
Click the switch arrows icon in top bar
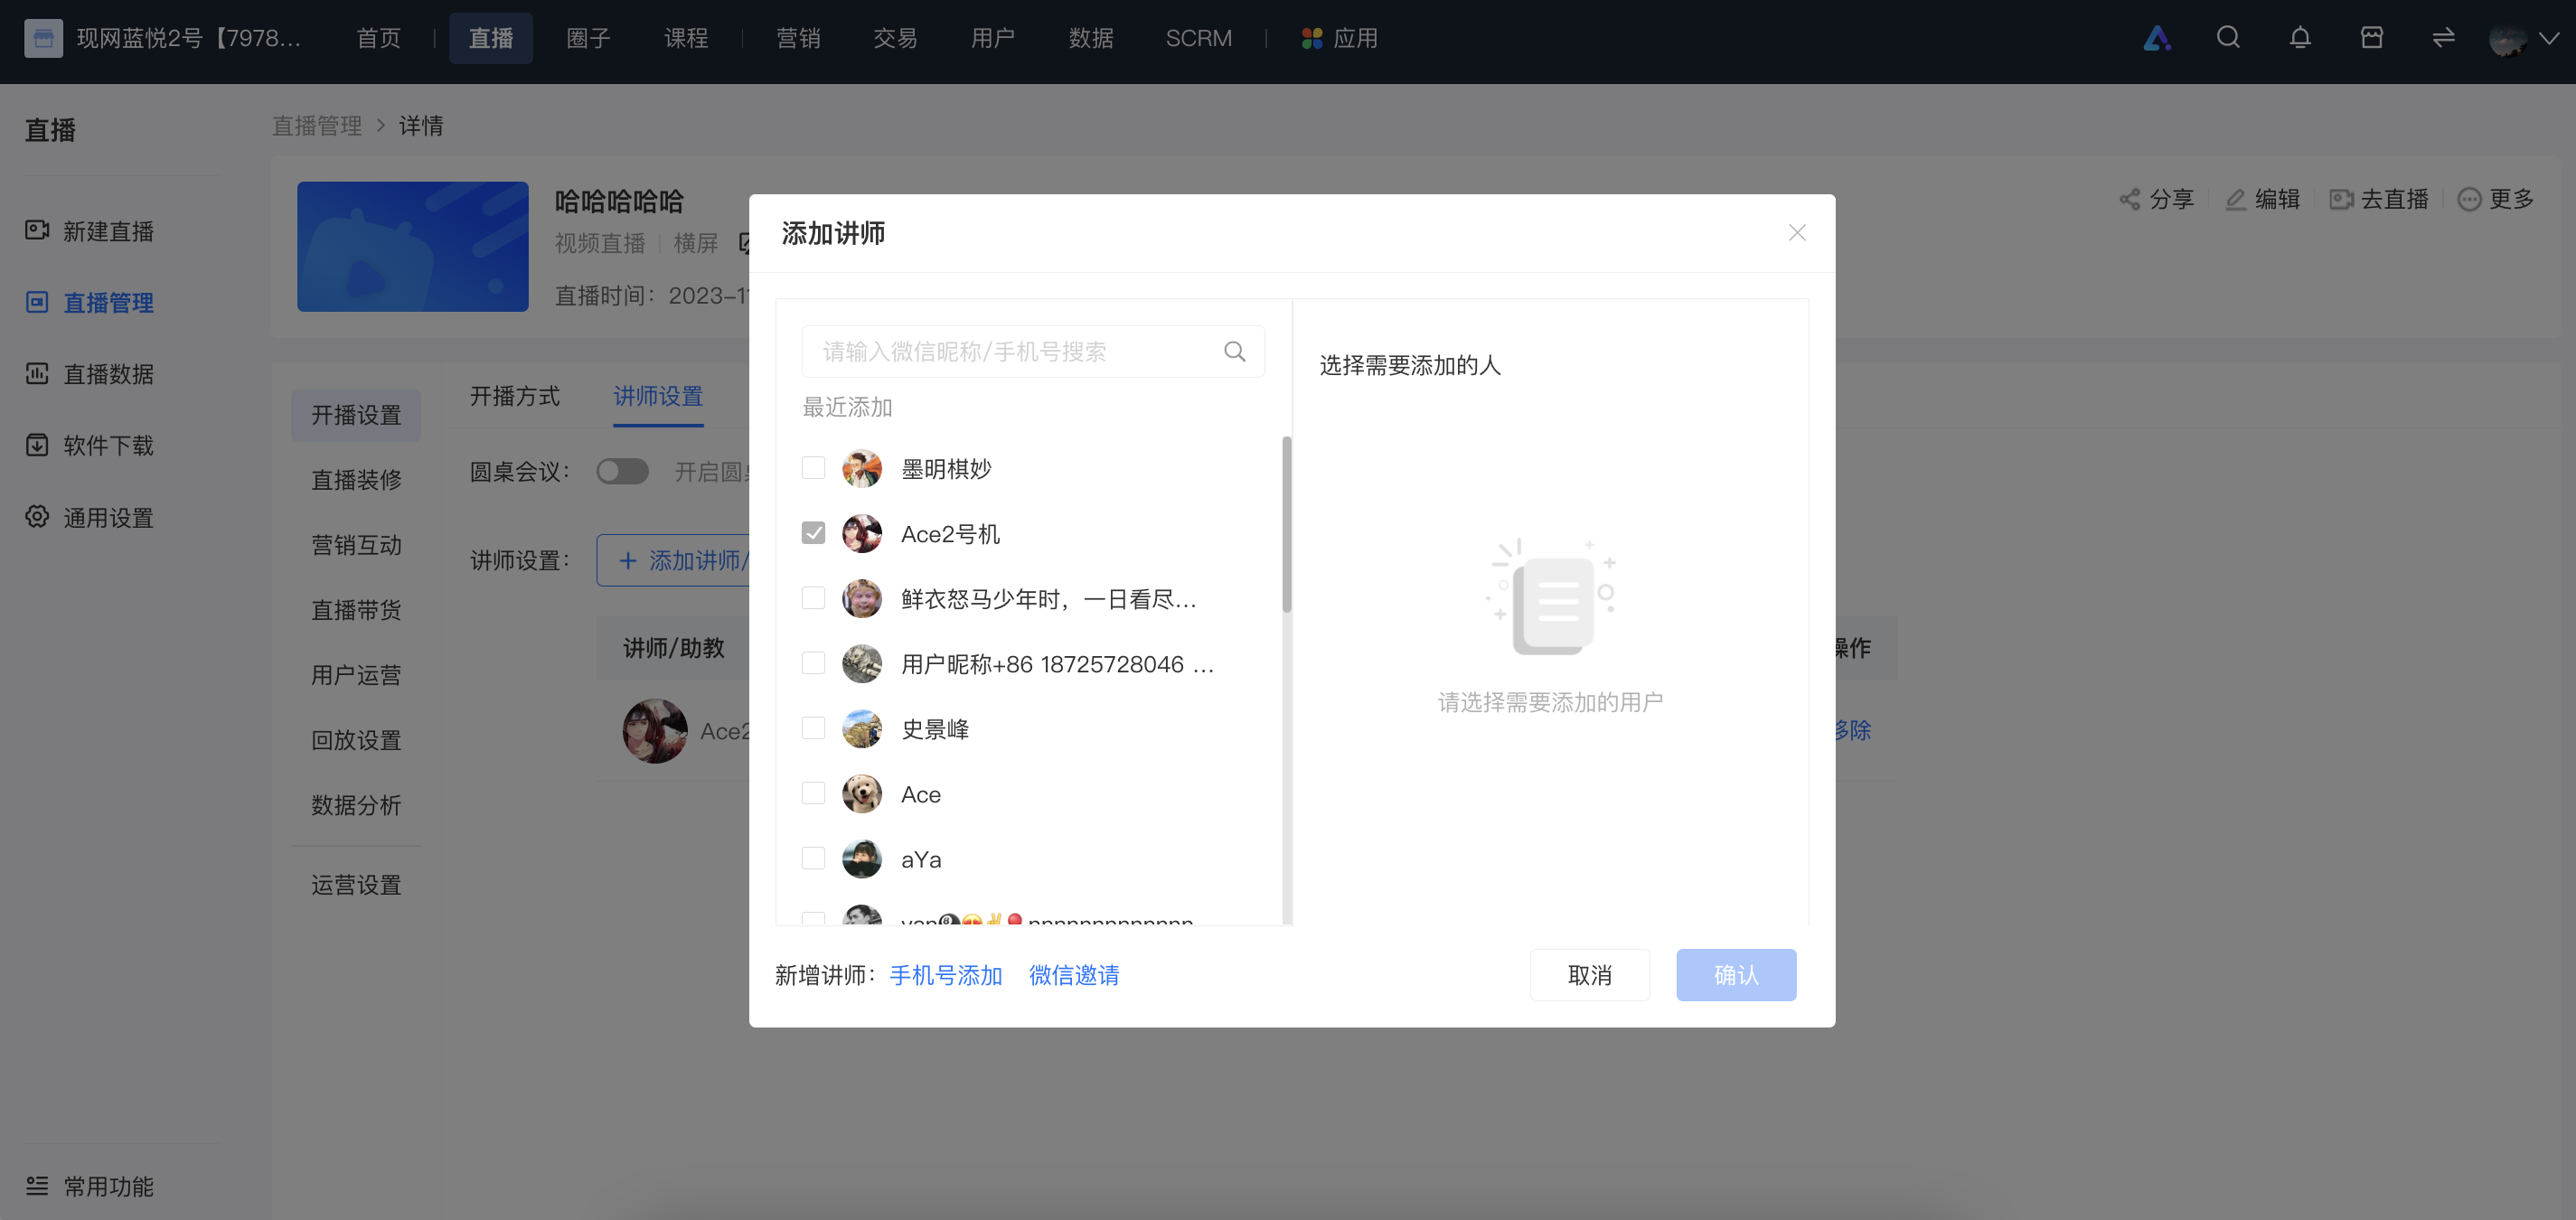[2443, 38]
